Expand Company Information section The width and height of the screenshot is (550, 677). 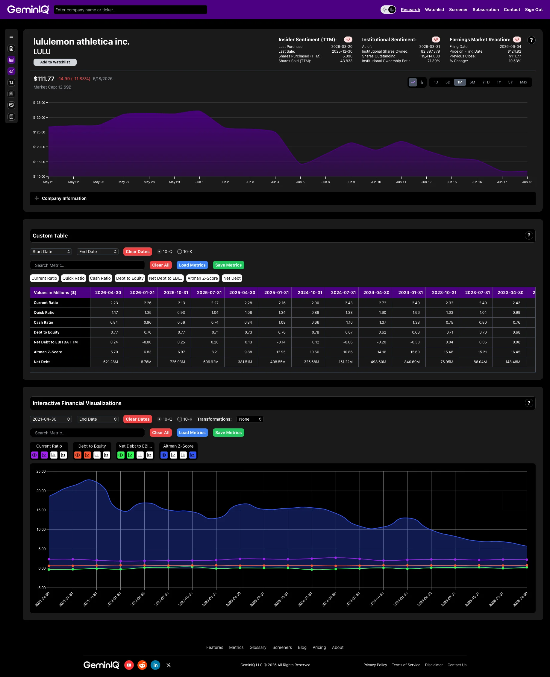(283, 198)
